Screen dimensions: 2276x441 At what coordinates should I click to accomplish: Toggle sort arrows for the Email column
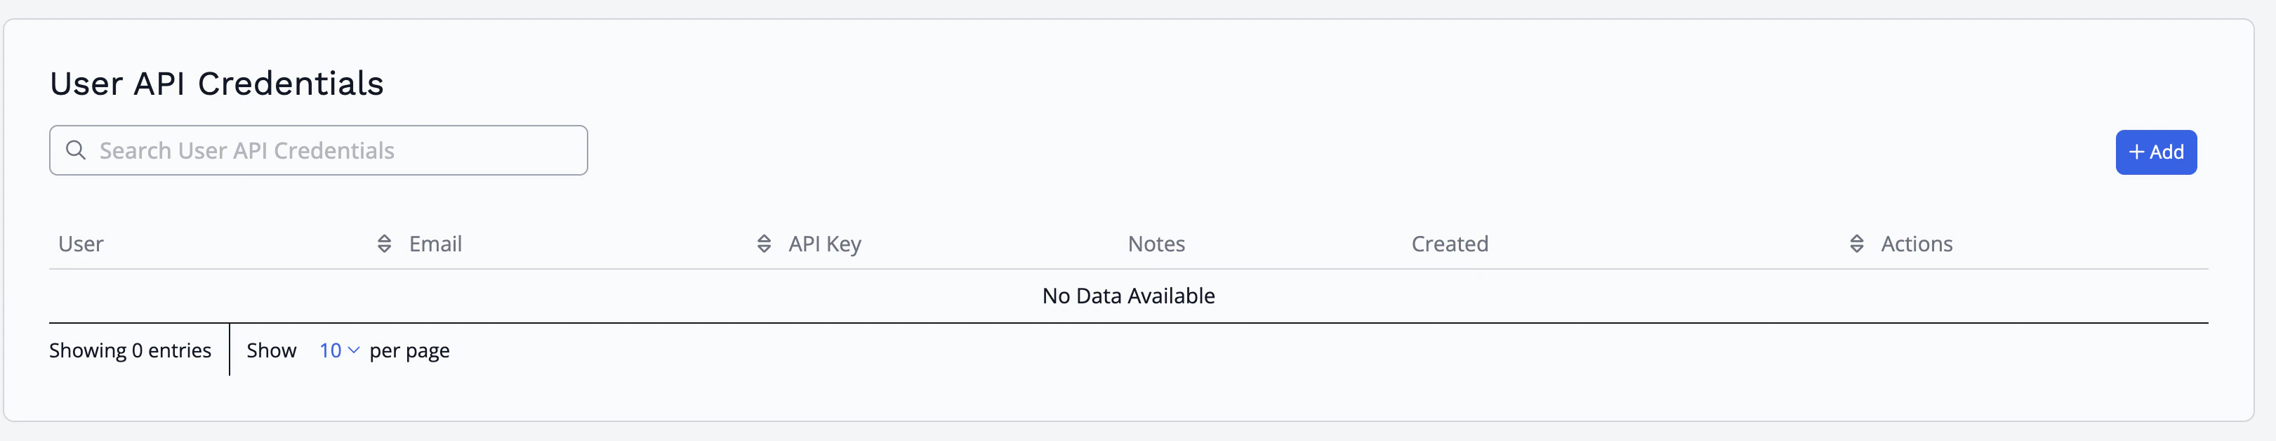pyautogui.click(x=765, y=244)
